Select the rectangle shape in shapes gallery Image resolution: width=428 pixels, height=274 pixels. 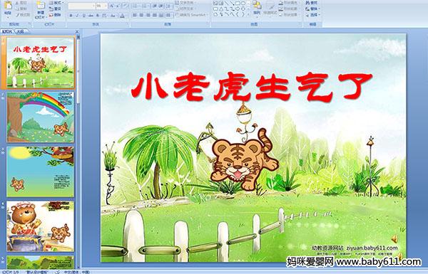238,4
